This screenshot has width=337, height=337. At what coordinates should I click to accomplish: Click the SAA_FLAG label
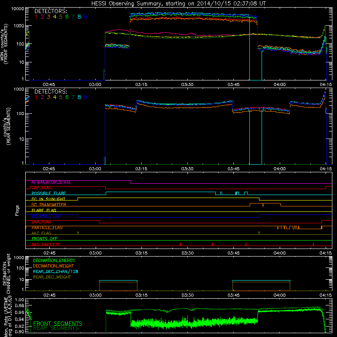(x=41, y=222)
